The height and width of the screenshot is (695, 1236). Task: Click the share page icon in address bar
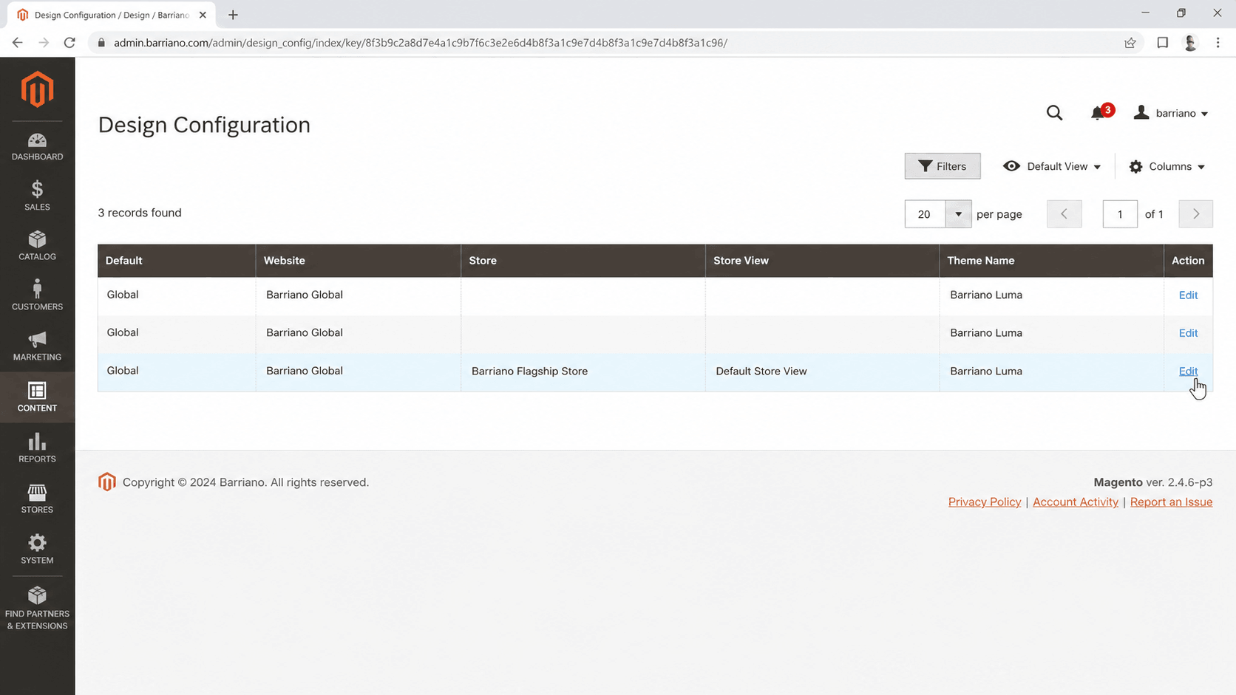pos(1130,43)
